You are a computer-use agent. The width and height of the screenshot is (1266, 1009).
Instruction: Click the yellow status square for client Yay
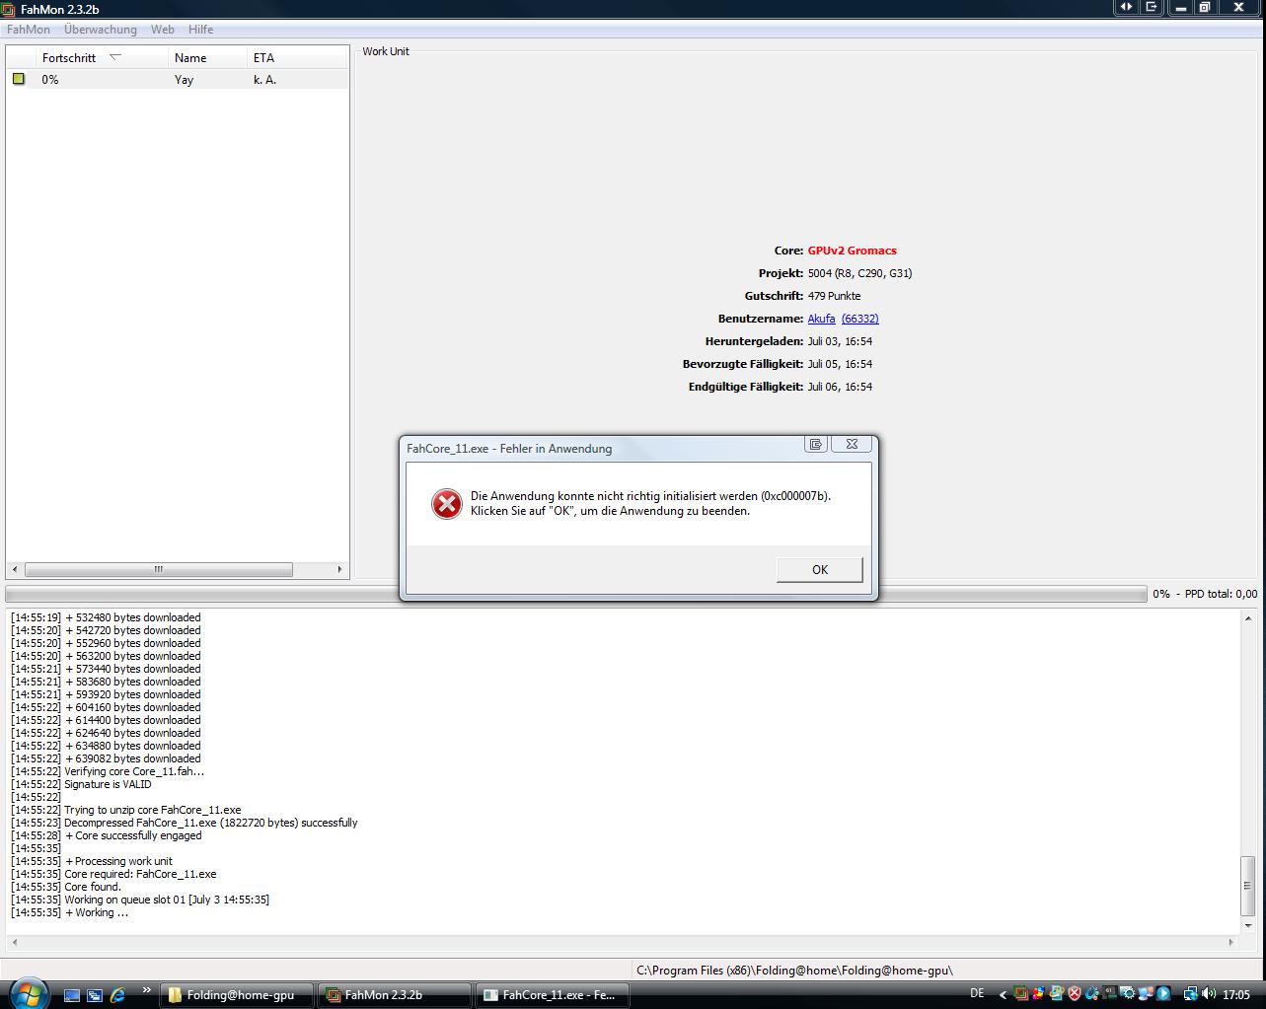click(x=19, y=79)
